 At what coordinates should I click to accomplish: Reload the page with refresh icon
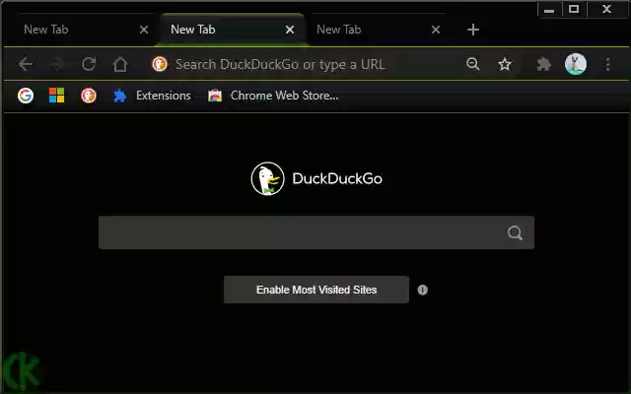click(x=89, y=64)
